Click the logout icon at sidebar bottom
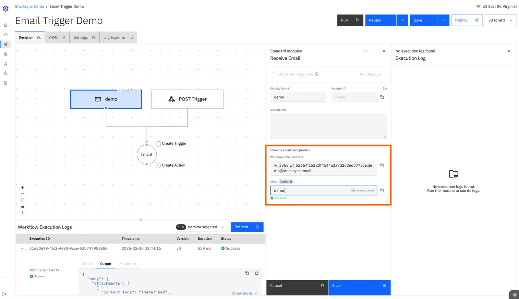519x299 pixels. click(x=5, y=294)
